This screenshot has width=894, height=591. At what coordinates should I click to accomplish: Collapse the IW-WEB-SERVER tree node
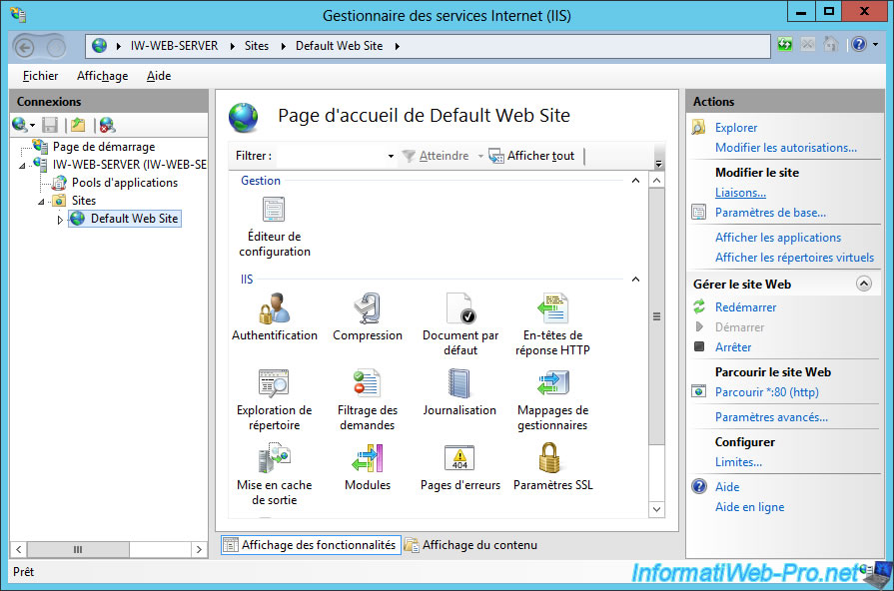[x=22, y=166]
